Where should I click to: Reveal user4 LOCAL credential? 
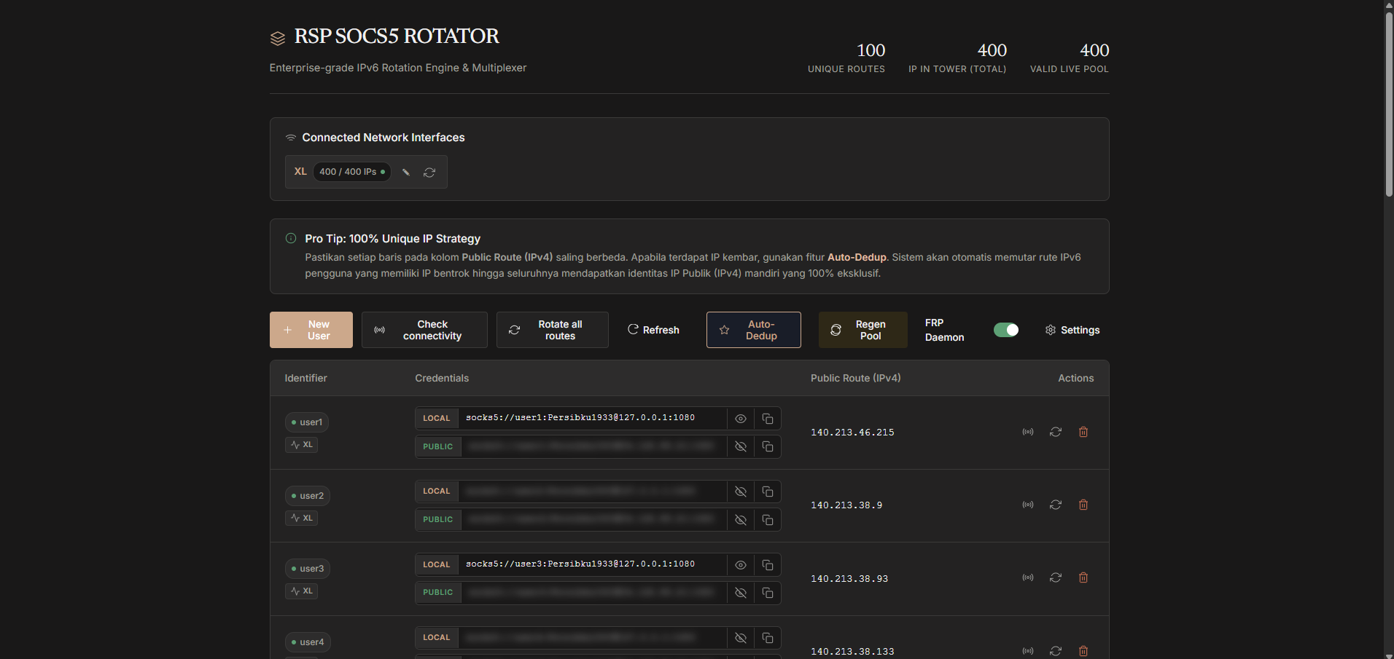coord(741,638)
